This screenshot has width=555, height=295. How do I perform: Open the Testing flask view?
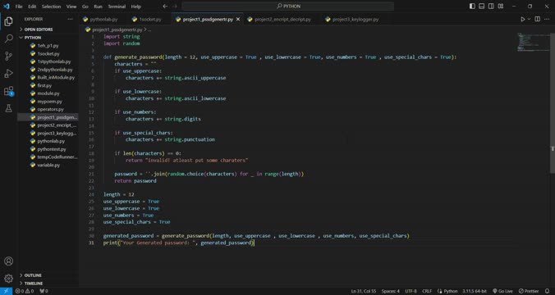[8, 108]
